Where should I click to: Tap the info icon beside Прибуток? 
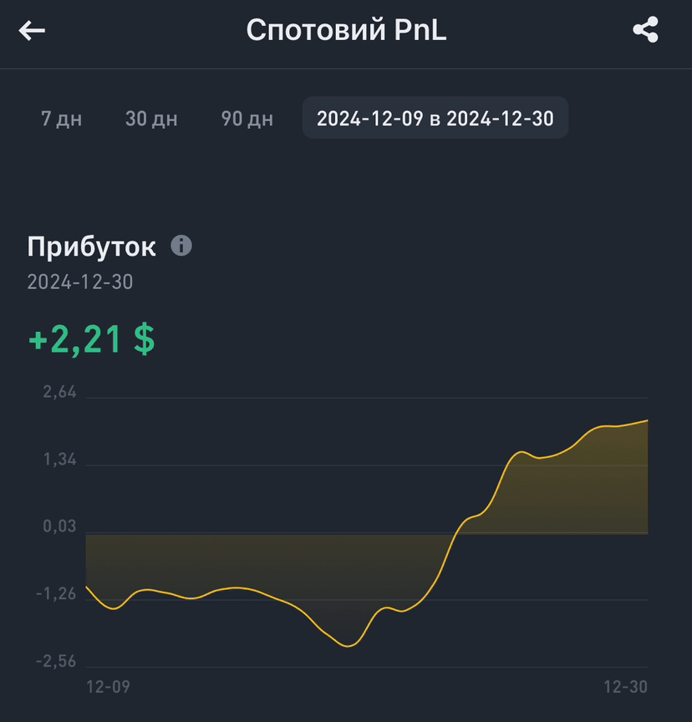click(x=181, y=246)
